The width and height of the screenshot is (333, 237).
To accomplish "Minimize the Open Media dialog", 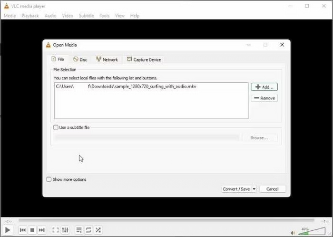I will (x=249, y=45).
